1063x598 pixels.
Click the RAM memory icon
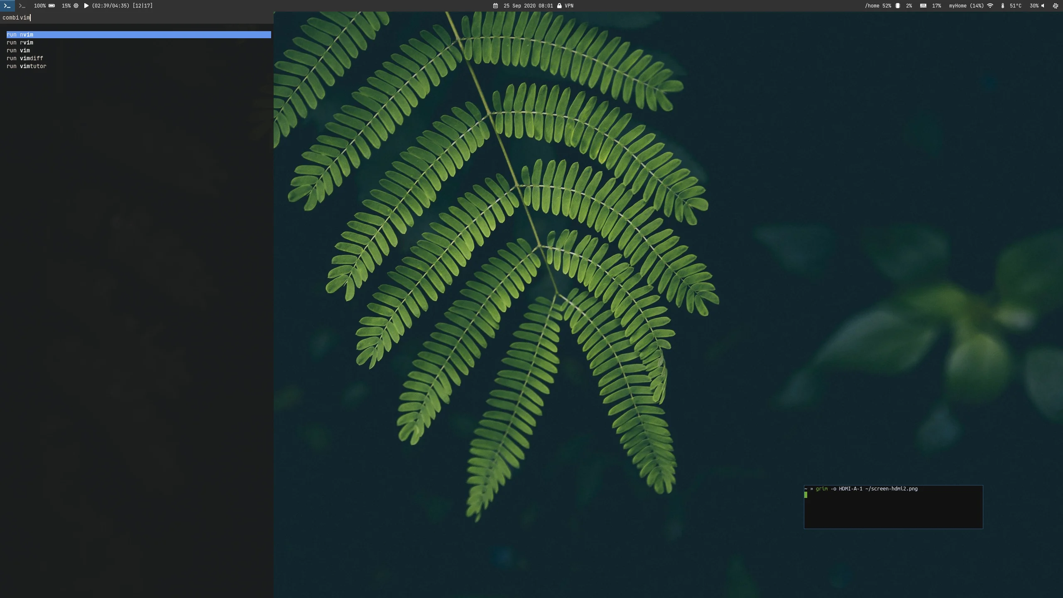click(x=923, y=6)
